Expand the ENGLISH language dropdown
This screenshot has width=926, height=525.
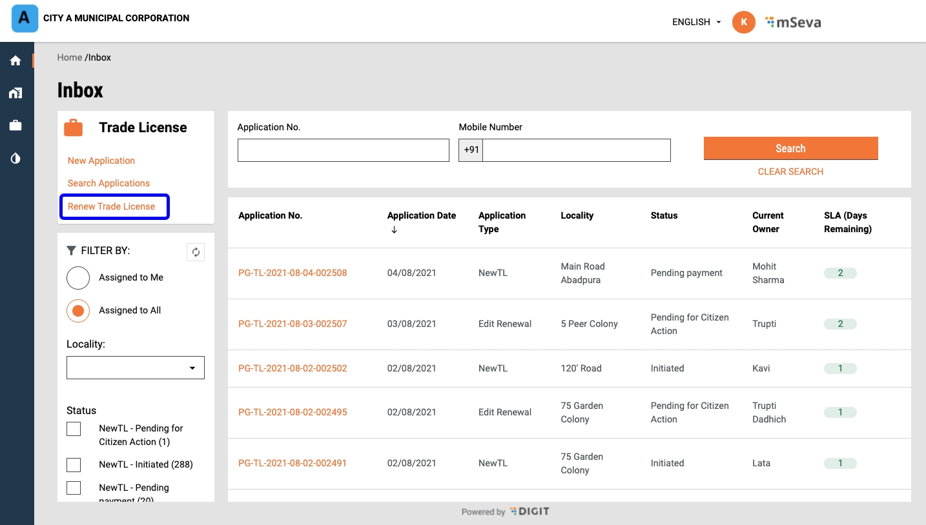pos(696,22)
